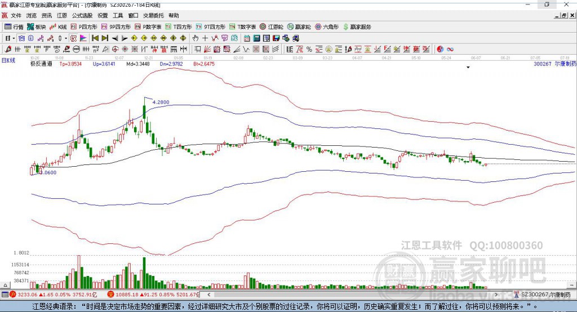Click the first yellow diamond arrow icon

click(x=134, y=38)
